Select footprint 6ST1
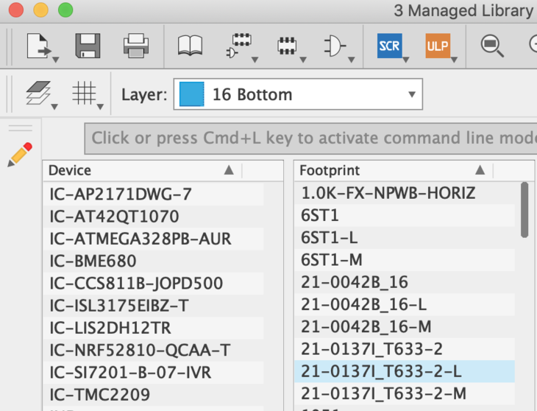 (405, 215)
